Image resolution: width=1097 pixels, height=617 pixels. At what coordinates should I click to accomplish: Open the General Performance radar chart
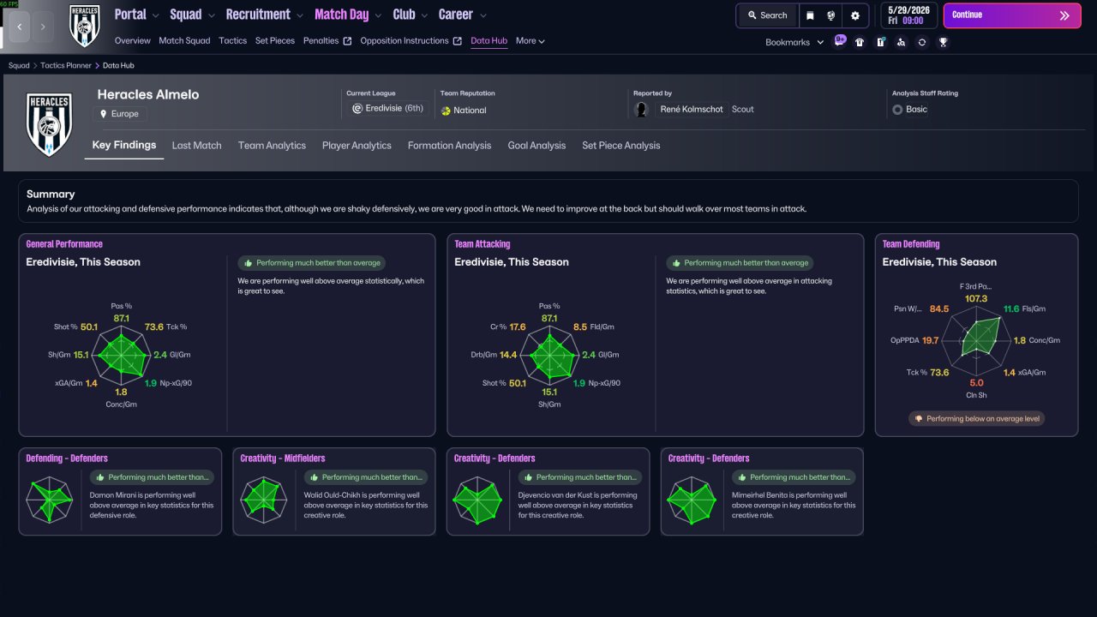pyautogui.click(x=122, y=355)
